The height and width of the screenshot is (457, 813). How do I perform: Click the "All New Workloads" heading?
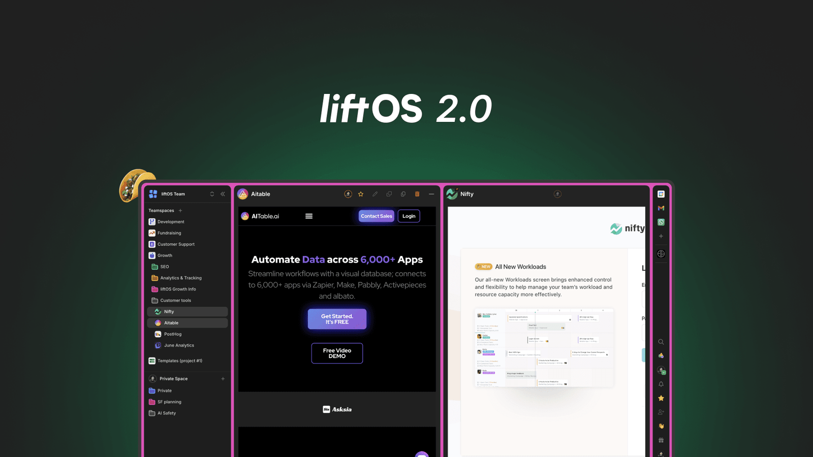click(x=521, y=267)
